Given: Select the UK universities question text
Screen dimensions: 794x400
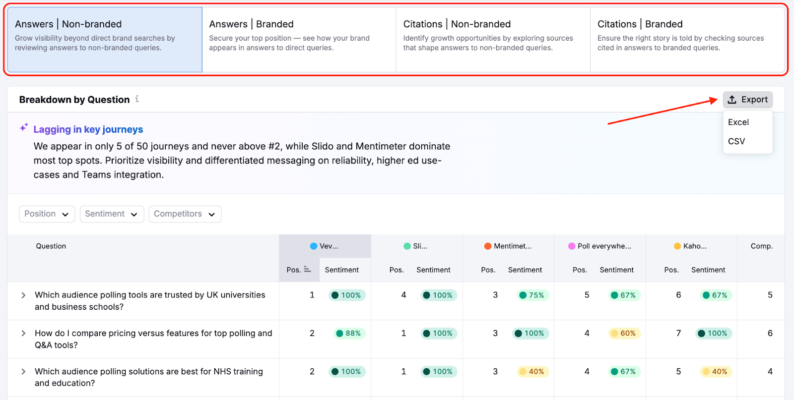Looking at the screenshot, I should point(150,301).
